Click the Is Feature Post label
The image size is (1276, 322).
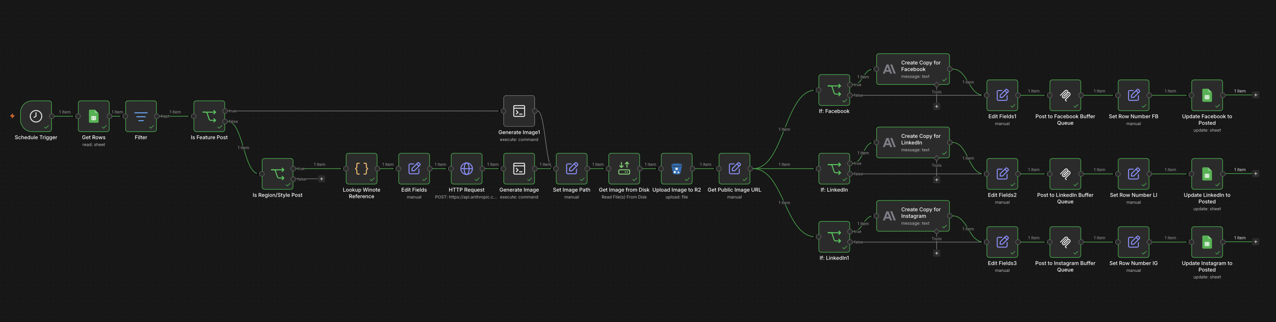coord(209,137)
